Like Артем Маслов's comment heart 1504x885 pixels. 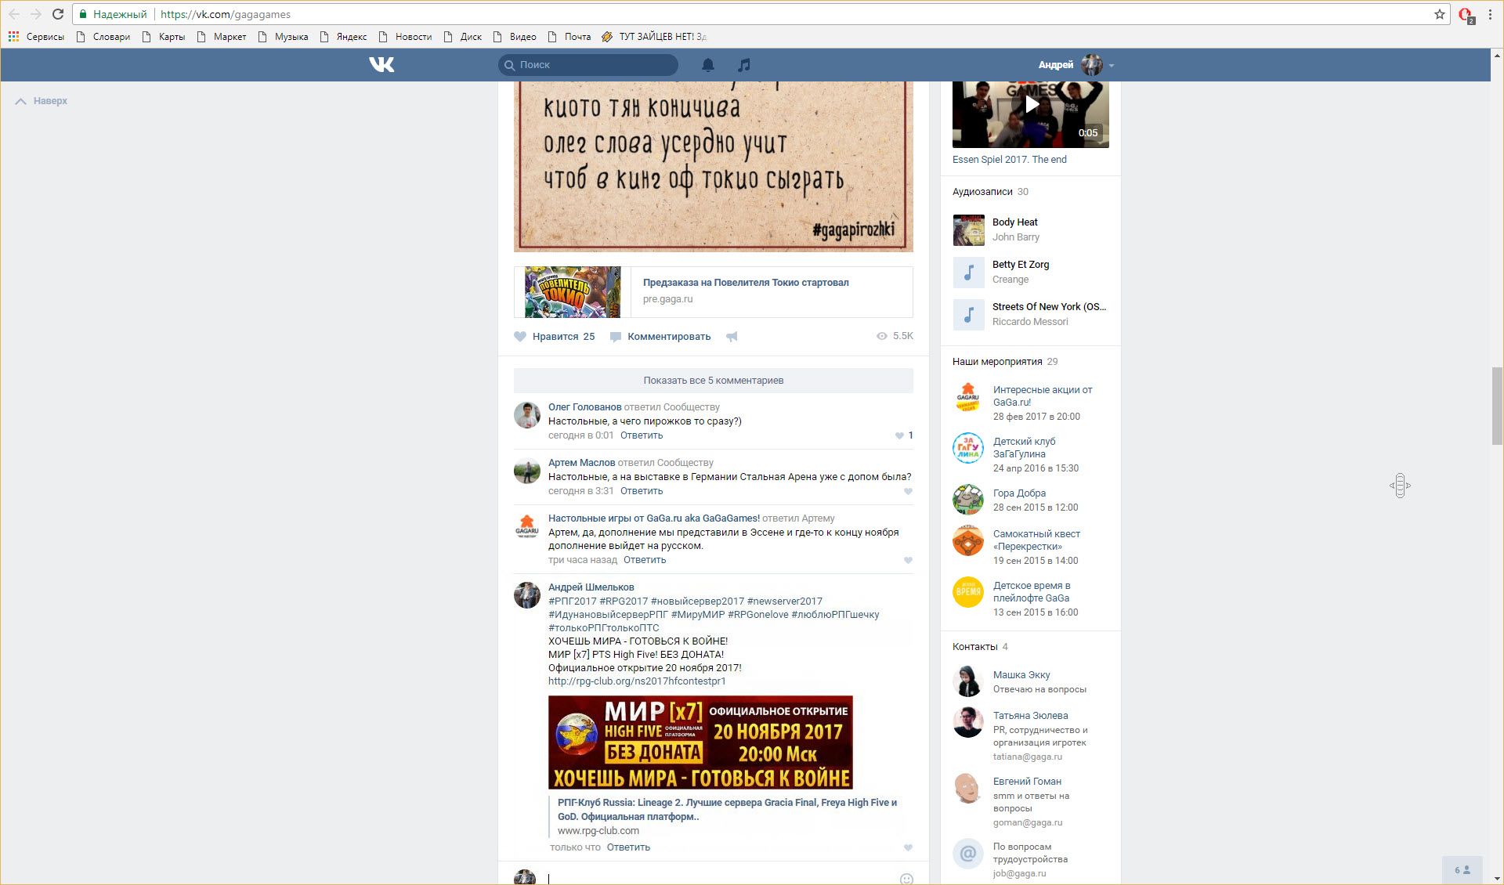[x=908, y=492]
